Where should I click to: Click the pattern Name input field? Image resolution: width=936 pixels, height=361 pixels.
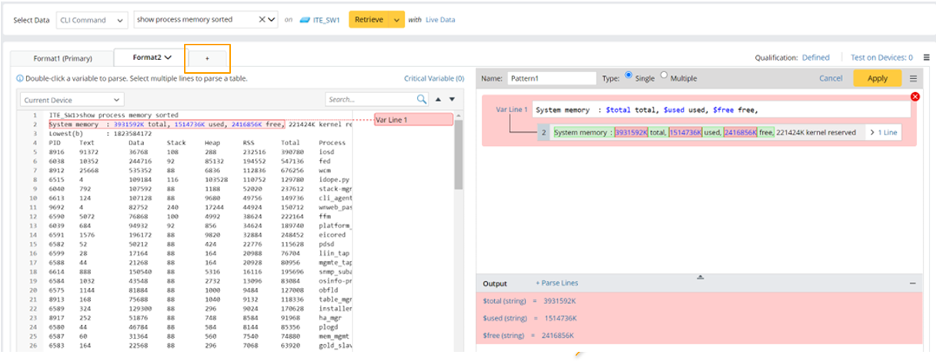pos(551,78)
